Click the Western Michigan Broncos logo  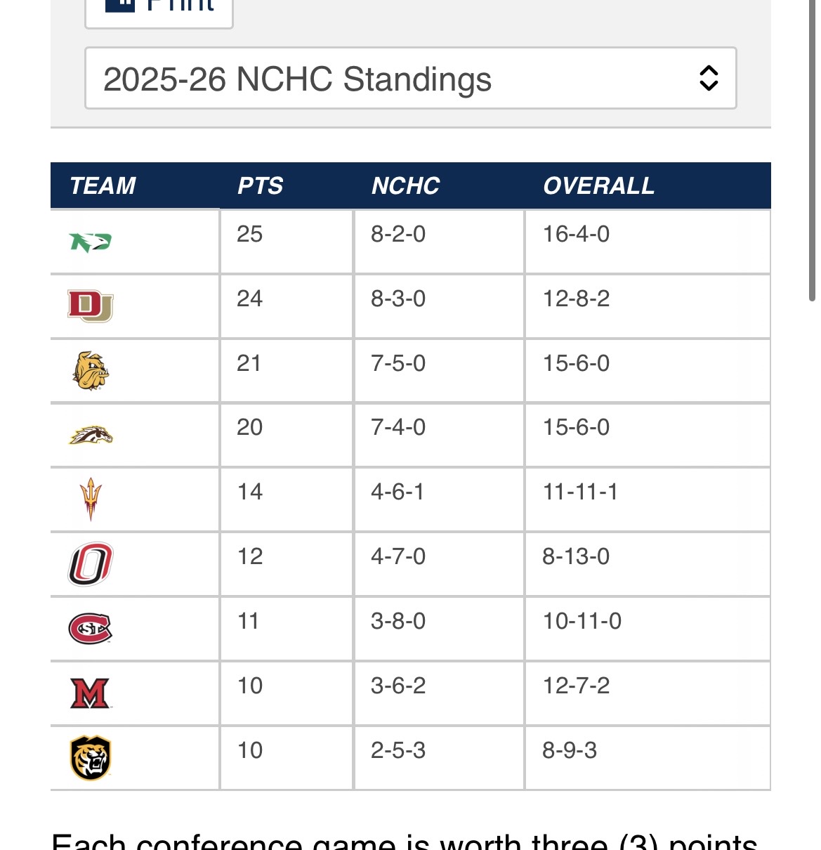point(91,436)
